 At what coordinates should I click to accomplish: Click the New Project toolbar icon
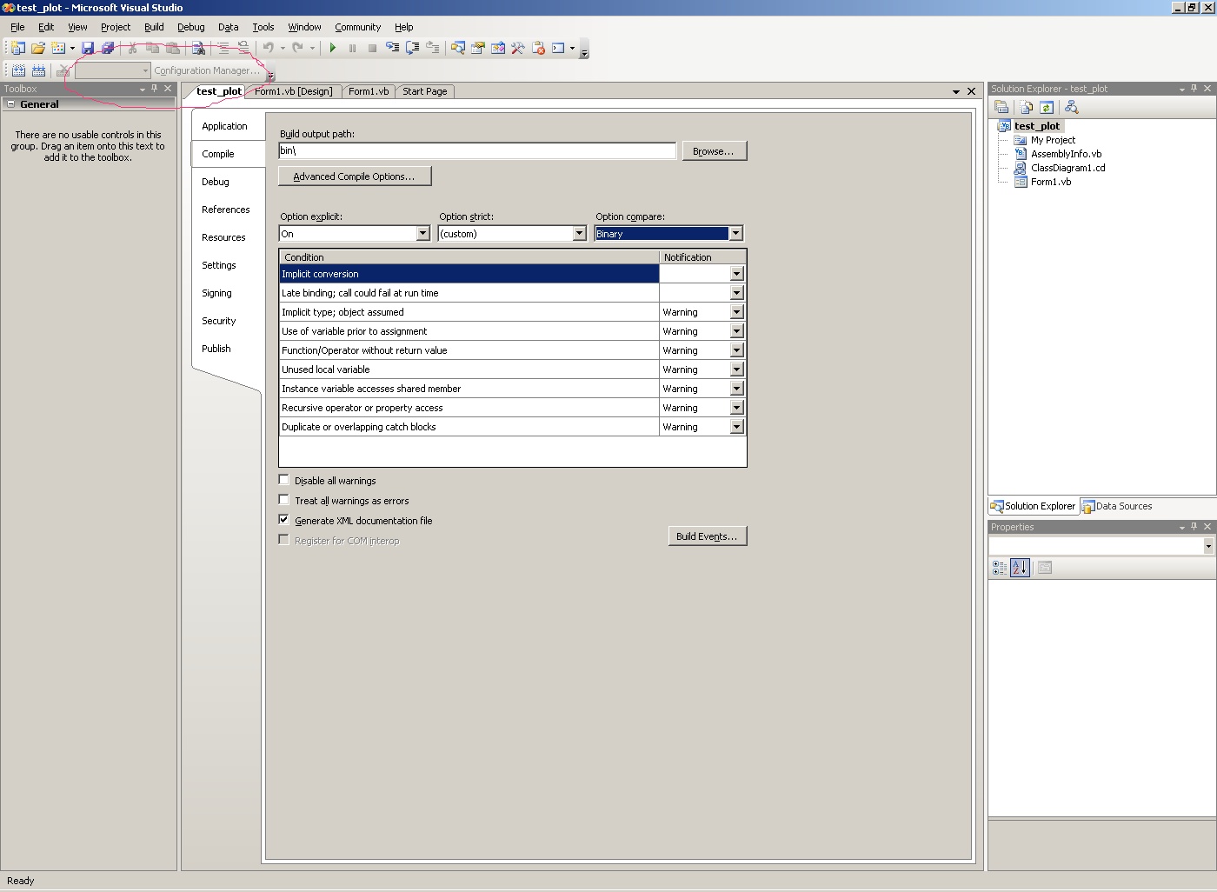(x=17, y=48)
